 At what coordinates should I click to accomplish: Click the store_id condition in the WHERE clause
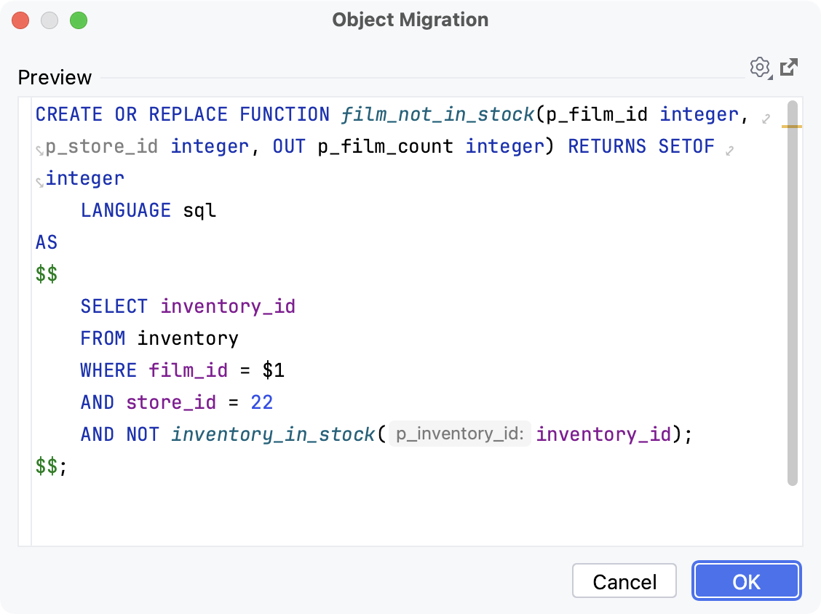170,402
